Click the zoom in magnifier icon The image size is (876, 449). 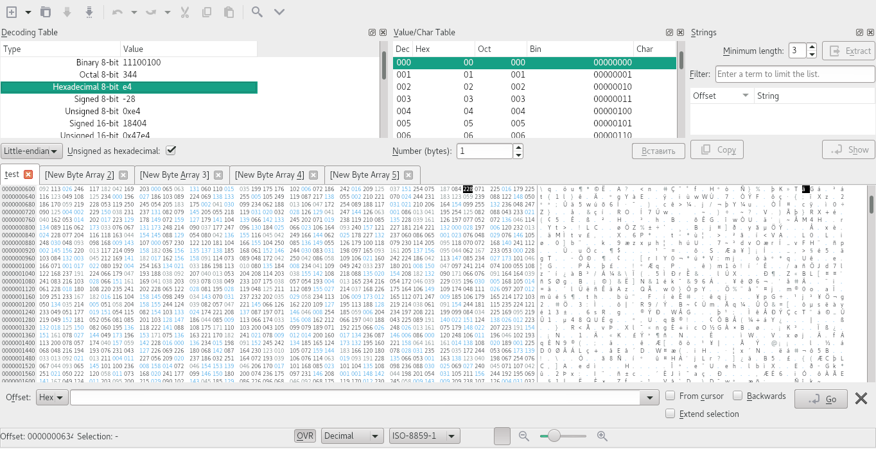tap(602, 436)
